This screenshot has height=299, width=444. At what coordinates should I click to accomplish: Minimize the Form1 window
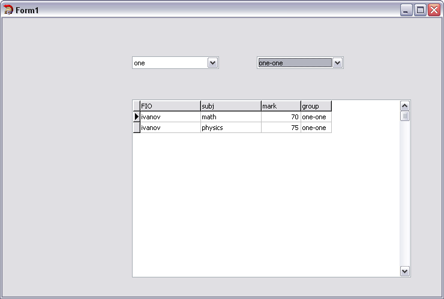tap(407, 10)
